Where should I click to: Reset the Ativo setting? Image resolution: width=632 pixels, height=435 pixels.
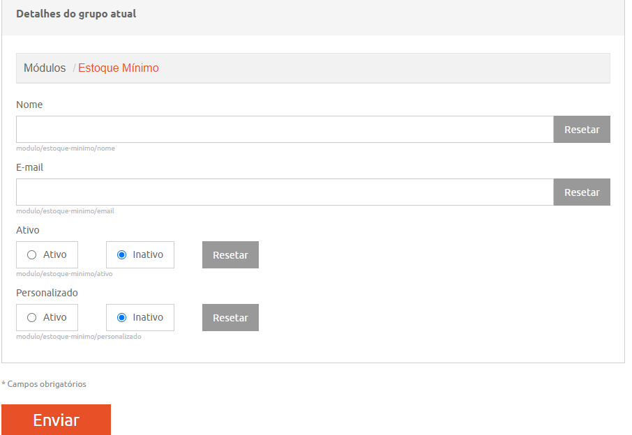tap(231, 255)
